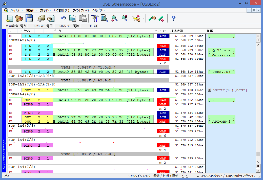Click the VBUS [ 5.067V / 71.5mA ] row

click(89, 67)
